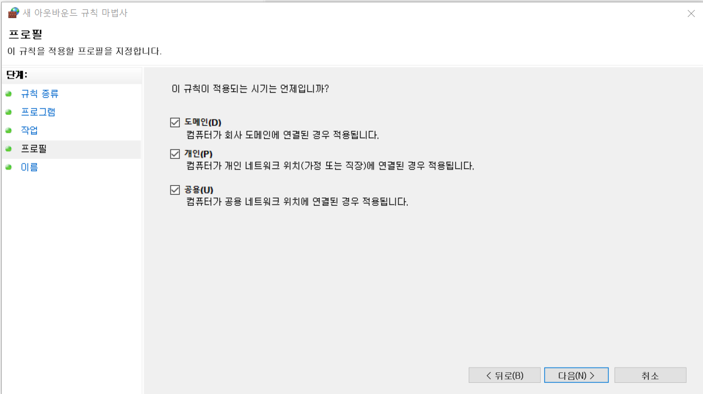The height and width of the screenshot is (394, 703).
Task: Click the firewall wizard icon in title bar
Action: pos(13,13)
